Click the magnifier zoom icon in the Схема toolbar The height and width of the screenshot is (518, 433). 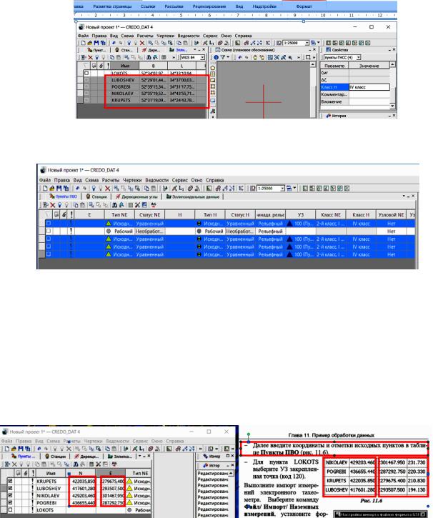pyautogui.click(x=290, y=57)
